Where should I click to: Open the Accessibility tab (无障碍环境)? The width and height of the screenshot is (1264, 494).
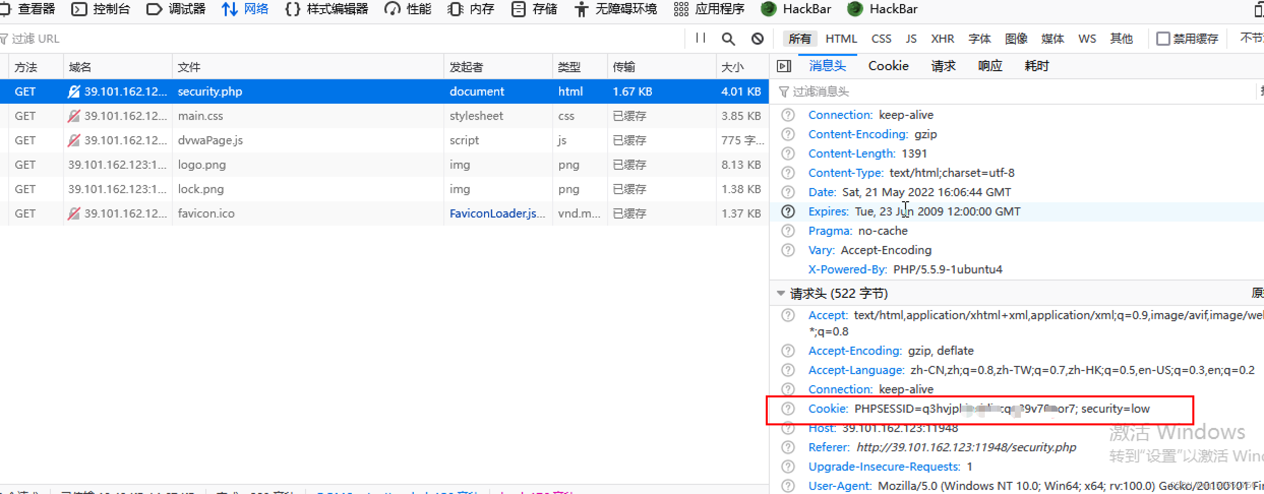click(x=615, y=9)
